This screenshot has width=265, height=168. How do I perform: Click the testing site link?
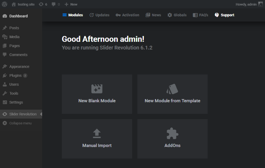pyautogui.click(x=26, y=4)
